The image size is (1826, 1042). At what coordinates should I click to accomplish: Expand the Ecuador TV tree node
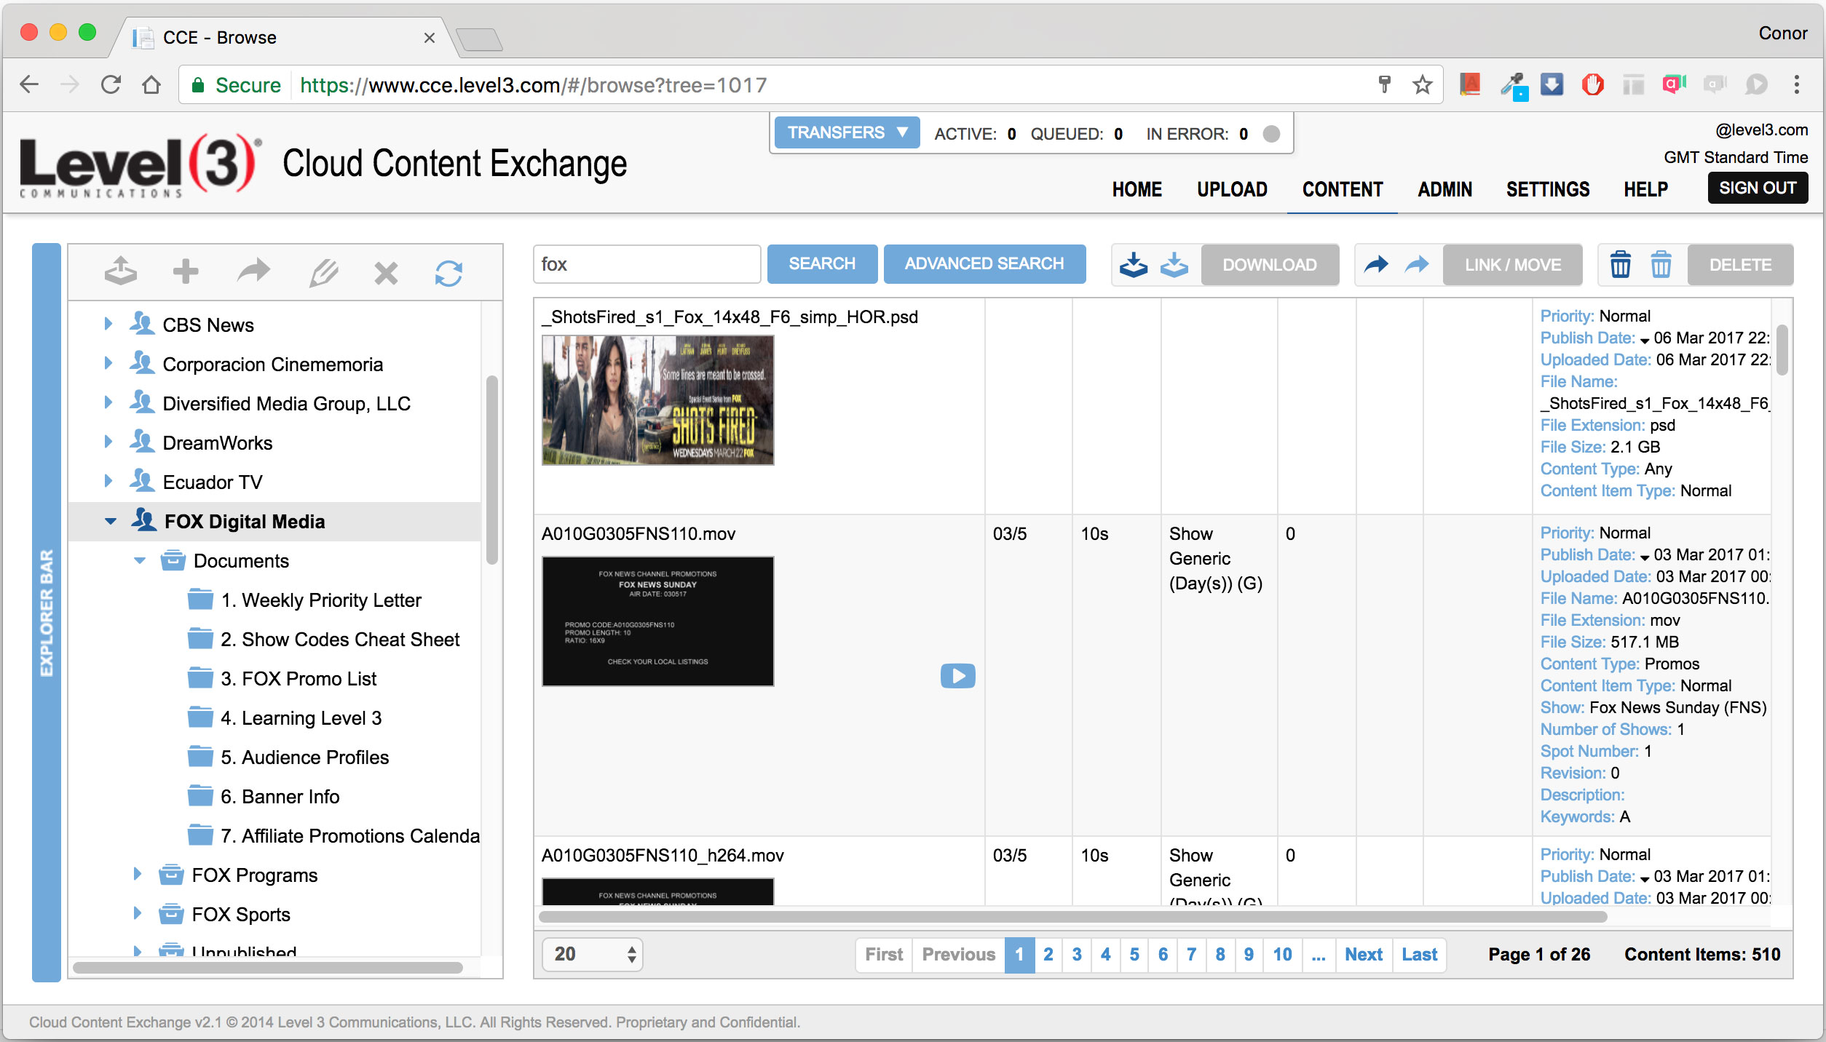click(x=108, y=481)
